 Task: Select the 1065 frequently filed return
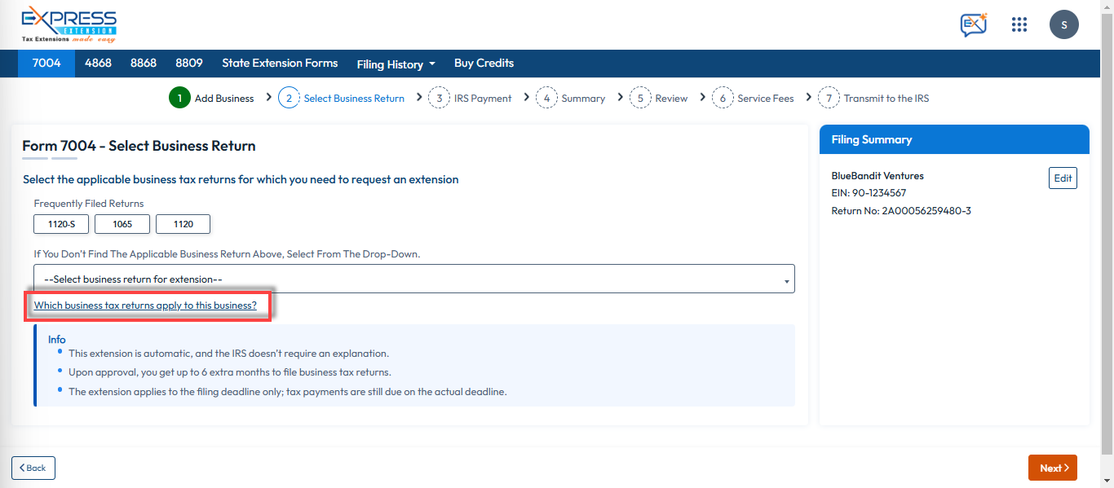coord(122,224)
